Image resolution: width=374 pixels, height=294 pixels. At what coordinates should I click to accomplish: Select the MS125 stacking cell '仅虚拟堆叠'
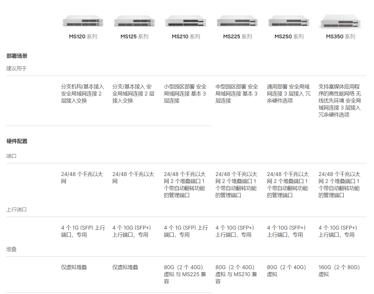pyautogui.click(x=125, y=267)
